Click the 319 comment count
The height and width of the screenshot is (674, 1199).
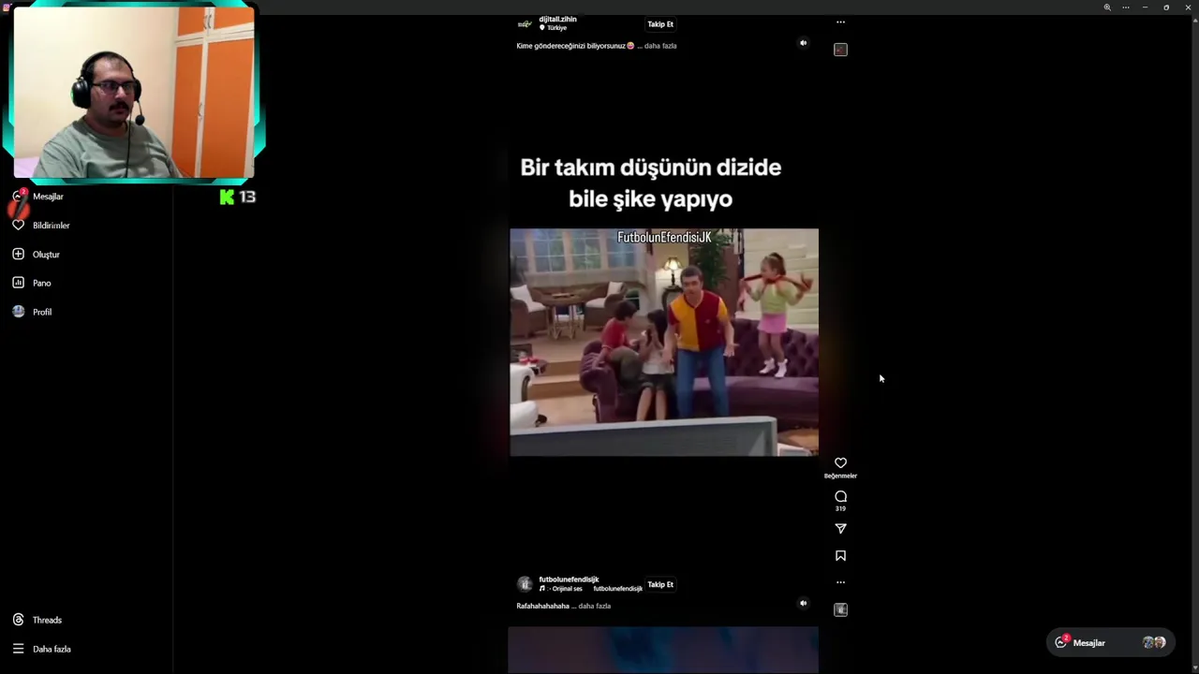840,508
